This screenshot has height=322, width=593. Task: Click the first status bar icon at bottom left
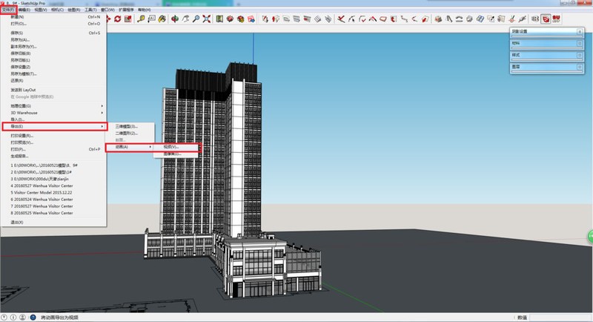pyautogui.click(x=5, y=317)
